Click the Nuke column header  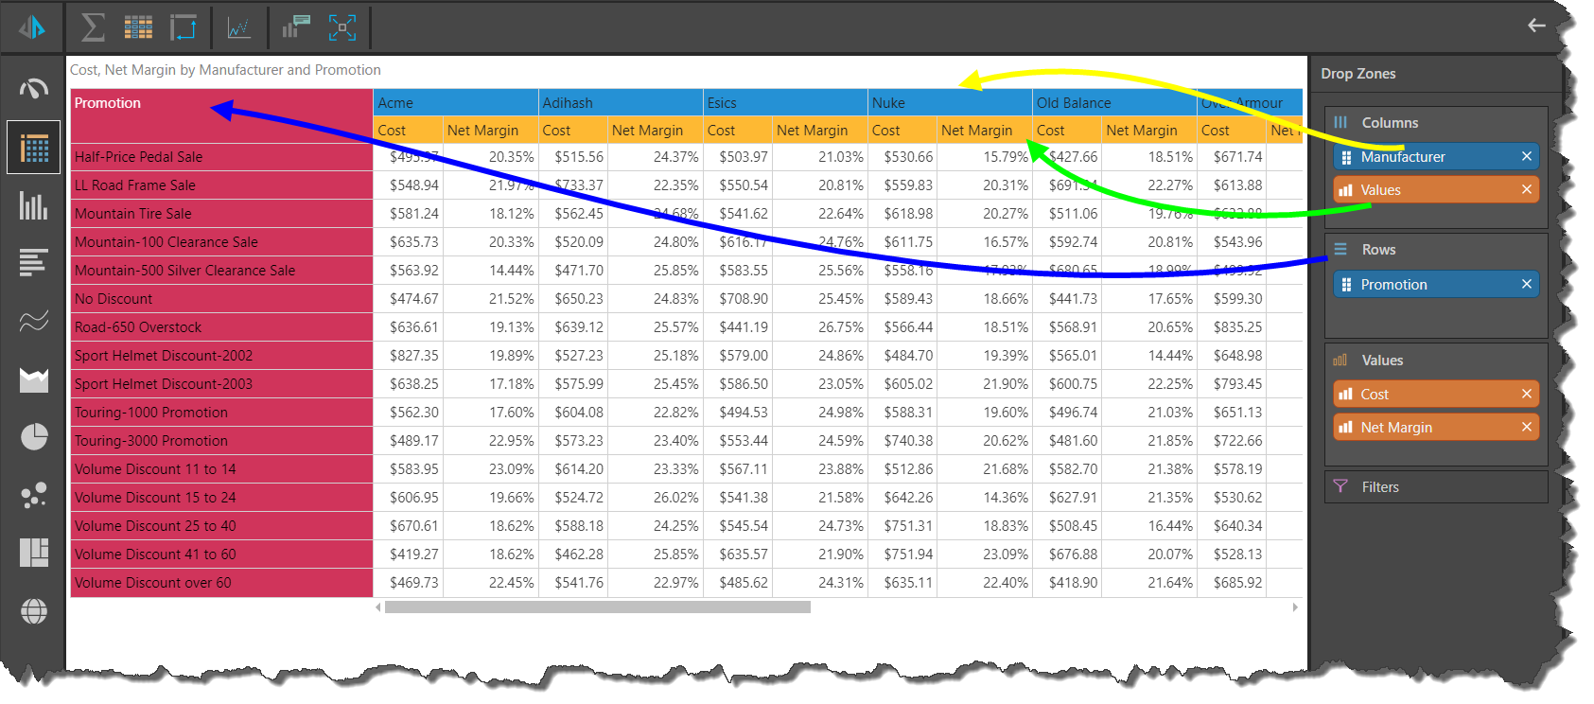[x=950, y=103]
